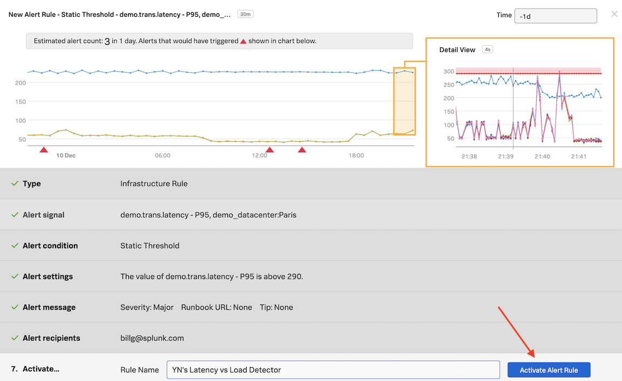Select the checkmark beside Alert condition
This screenshot has width=622, height=381.
[x=15, y=246]
